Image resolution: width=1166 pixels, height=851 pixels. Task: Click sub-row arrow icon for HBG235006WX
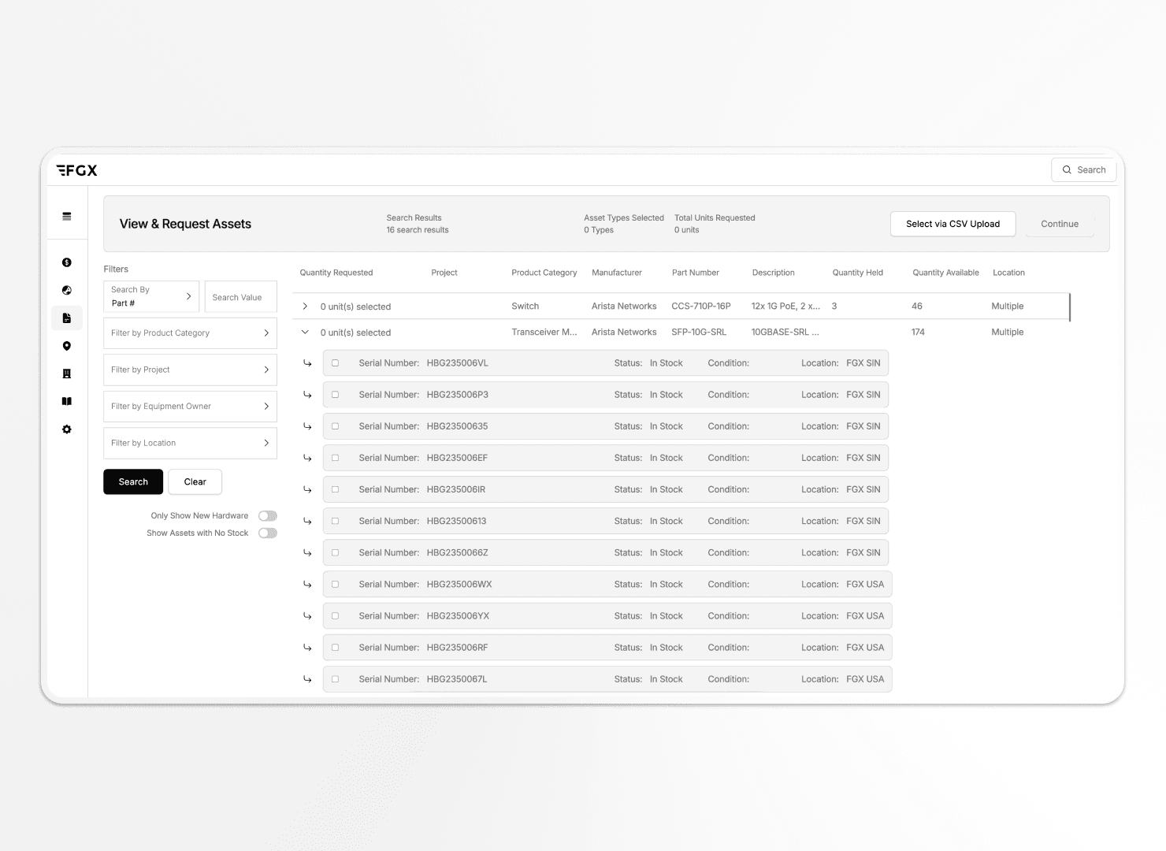point(307,584)
